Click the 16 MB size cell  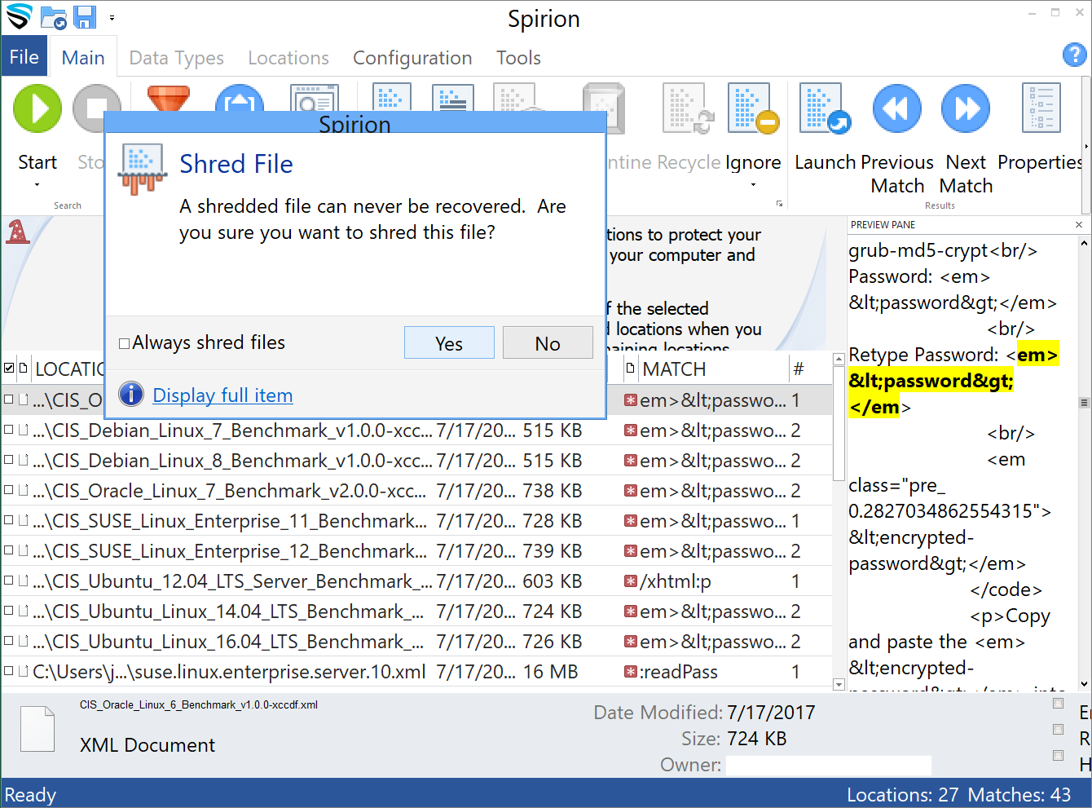551,672
